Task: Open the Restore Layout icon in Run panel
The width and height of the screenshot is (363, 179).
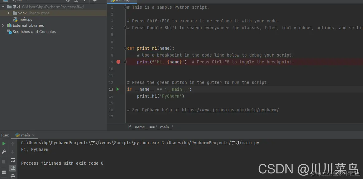Action: tap(4, 172)
